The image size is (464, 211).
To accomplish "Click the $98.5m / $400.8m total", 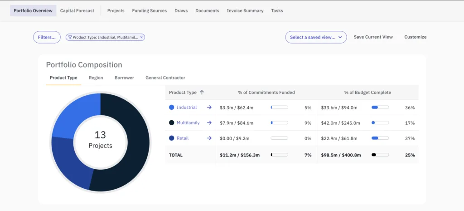I will coord(341,155).
